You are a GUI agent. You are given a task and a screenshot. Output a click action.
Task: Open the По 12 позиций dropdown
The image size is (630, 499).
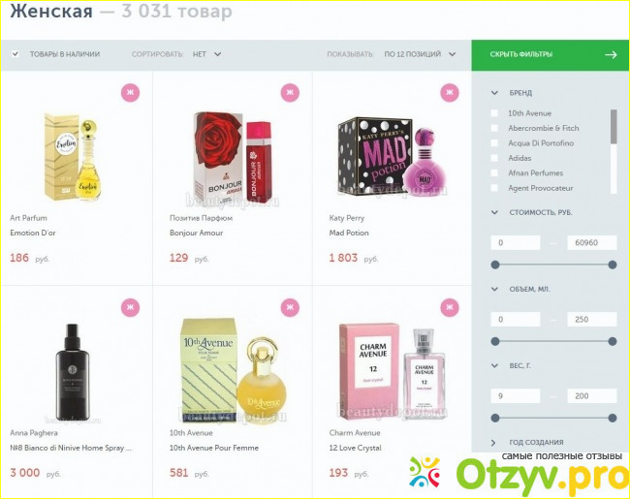tap(420, 54)
